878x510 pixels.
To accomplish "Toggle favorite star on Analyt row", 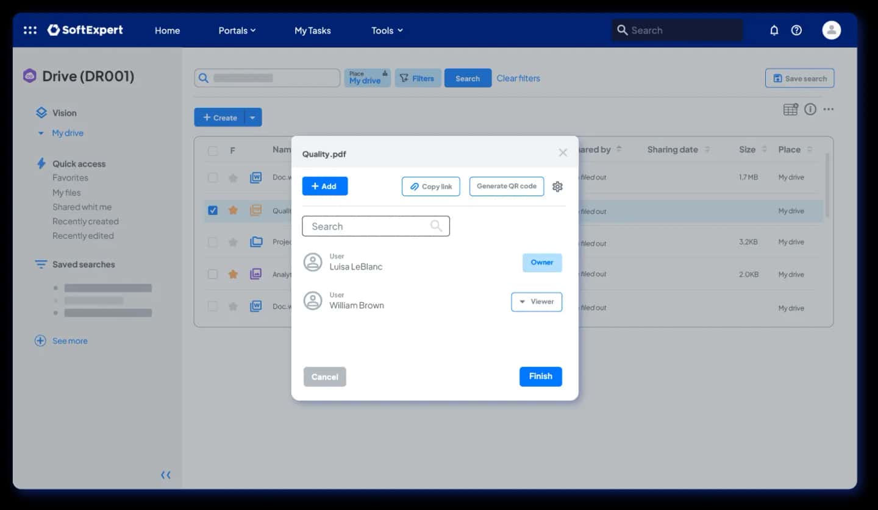I will pyautogui.click(x=233, y=274).
